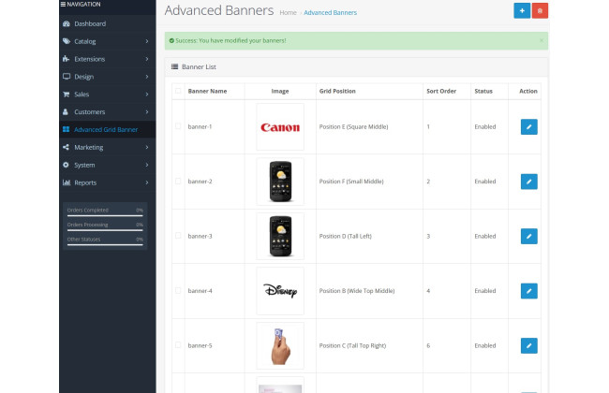Click the Design monitor icon
The width and height of the screenshot is (609, 393).
pyautogui.click(x=67, y=77)
